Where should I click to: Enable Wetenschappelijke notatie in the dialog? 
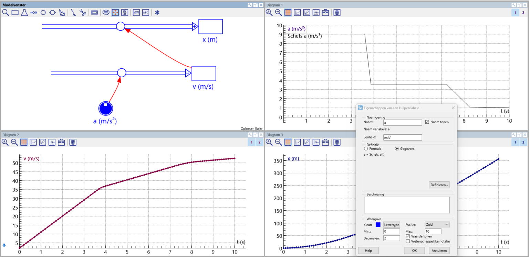[x=409, y=241]
